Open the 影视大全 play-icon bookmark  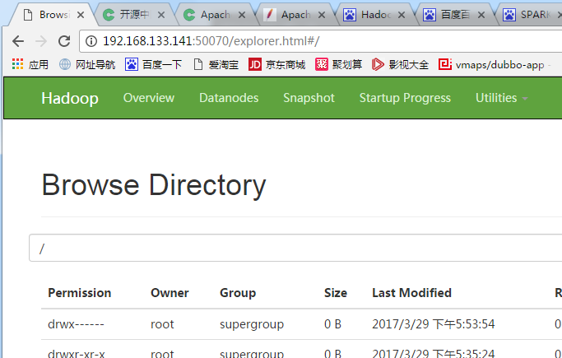pyautogui.click(x=400, y=64)
